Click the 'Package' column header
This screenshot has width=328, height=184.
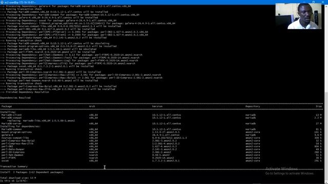(x=7, y=106)
